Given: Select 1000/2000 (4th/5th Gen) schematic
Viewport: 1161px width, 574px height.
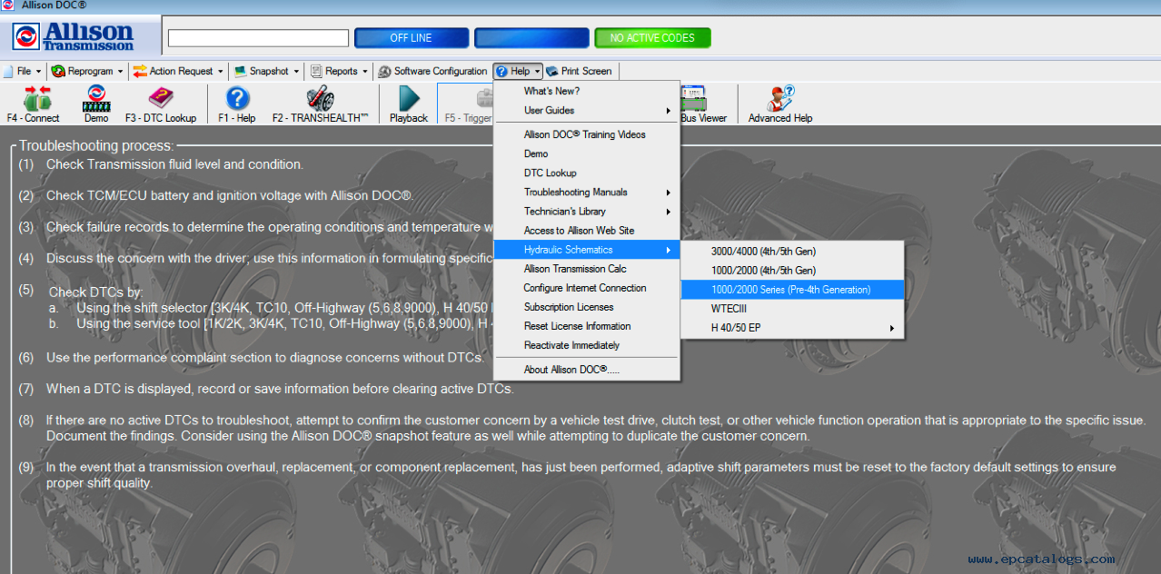Looking at the screenshot, I should coord(792,271).
